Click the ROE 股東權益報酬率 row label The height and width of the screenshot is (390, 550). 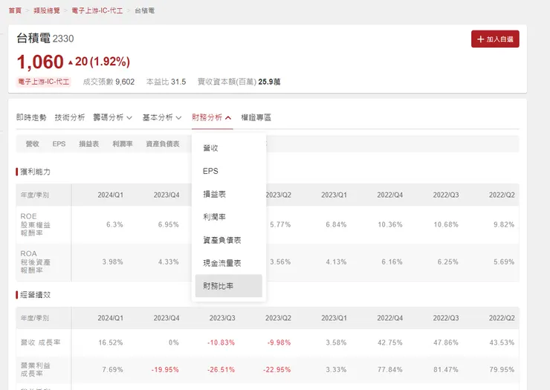pos(36,224)
